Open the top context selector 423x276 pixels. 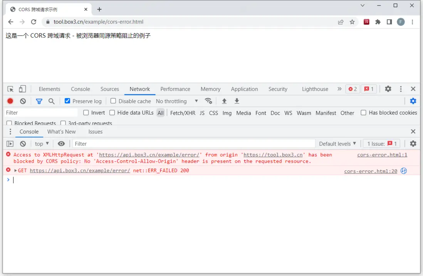(x=42, y=144)
